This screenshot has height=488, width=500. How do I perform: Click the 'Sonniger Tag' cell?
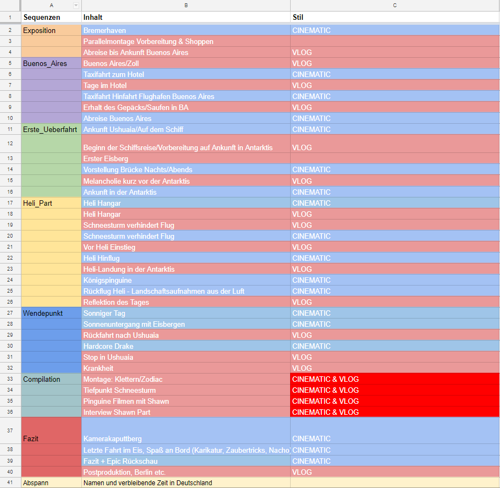(x=186, y=313)
